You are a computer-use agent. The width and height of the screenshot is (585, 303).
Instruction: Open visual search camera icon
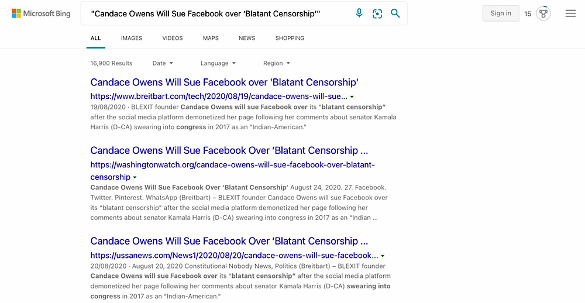[377, 14]
